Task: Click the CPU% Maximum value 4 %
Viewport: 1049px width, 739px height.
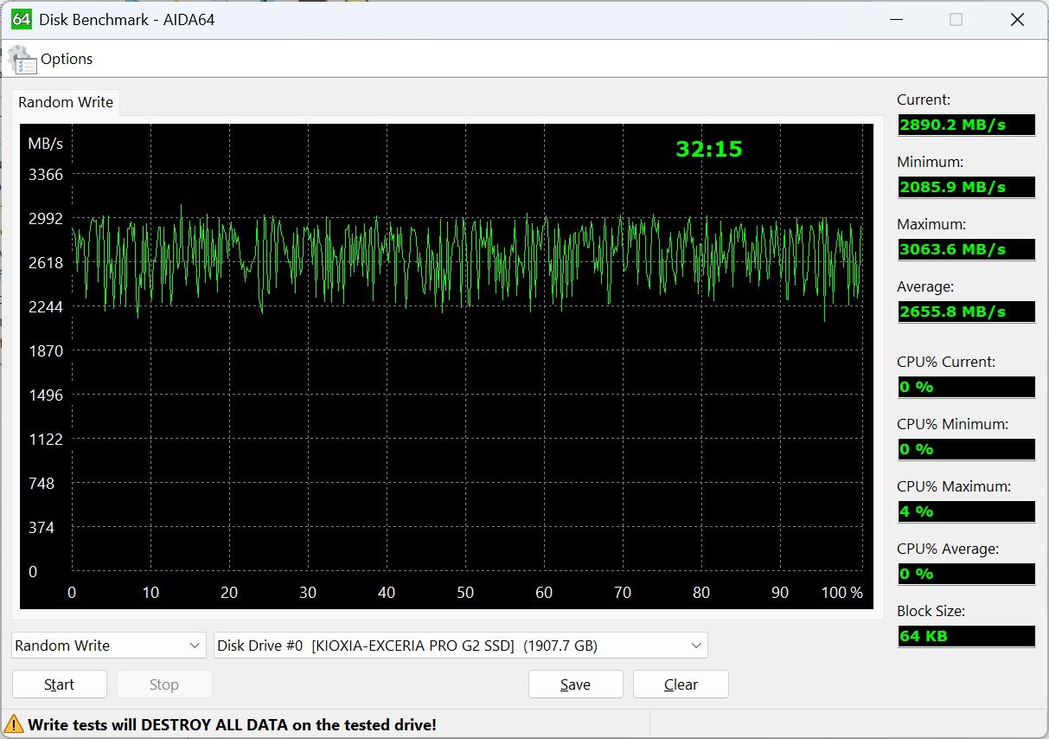Action: (966, 511)
